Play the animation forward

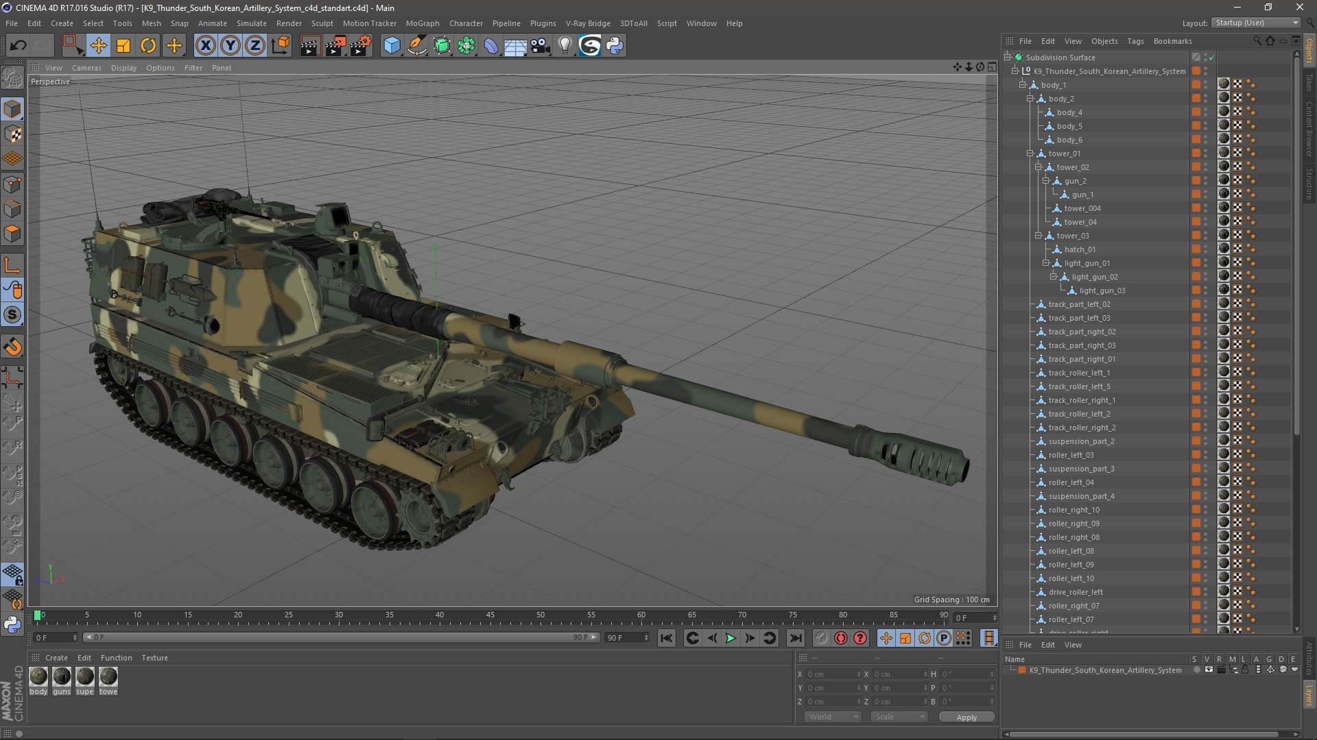(x=731, y=638)
